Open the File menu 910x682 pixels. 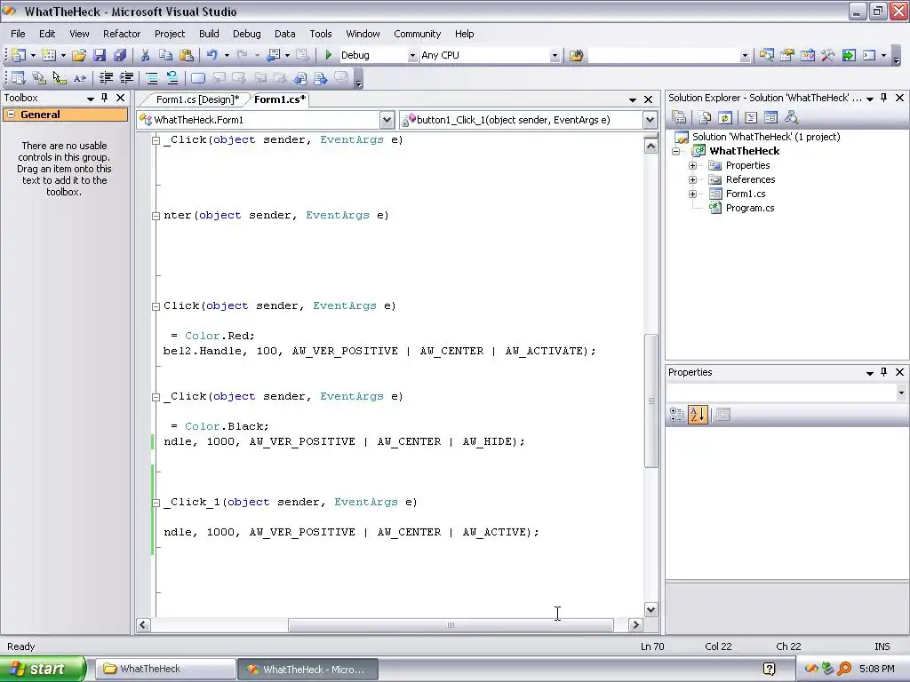18,34
